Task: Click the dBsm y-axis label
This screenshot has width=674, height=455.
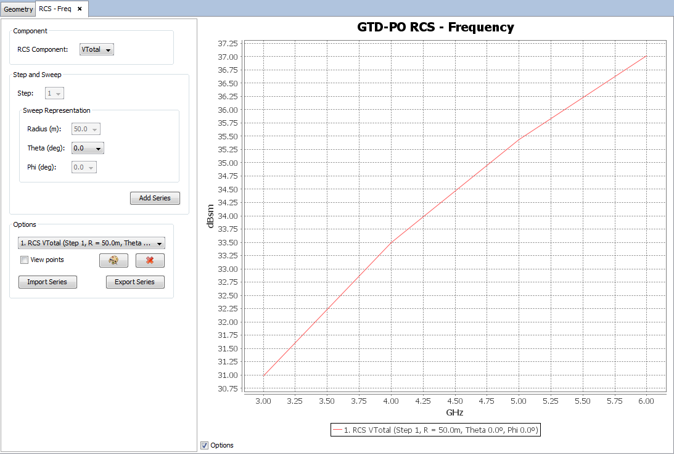Action: pos(211,216)
